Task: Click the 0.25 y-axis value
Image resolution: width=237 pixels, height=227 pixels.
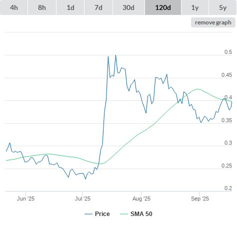Action: click(x=226, y=166)
